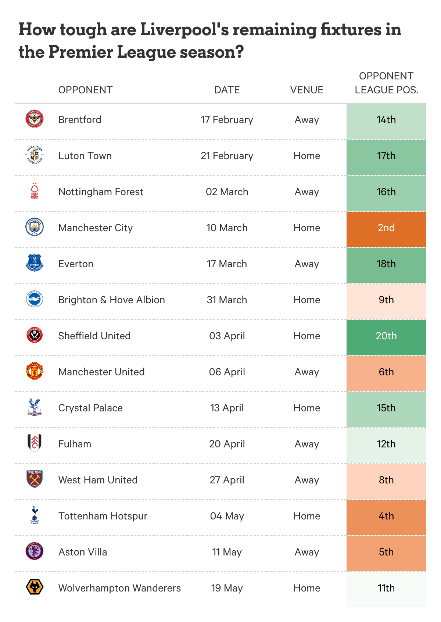Click the Opponent League Pos. header

point(386,83)
